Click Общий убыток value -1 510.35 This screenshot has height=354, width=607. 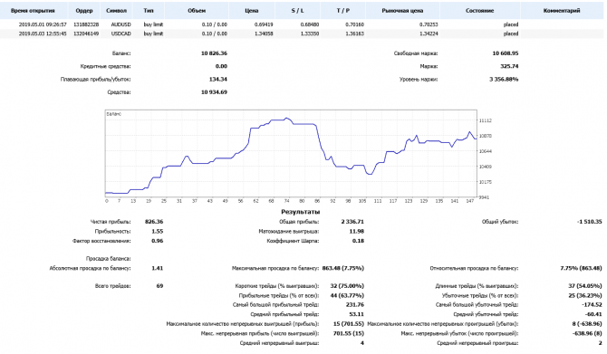click(589, 222)
